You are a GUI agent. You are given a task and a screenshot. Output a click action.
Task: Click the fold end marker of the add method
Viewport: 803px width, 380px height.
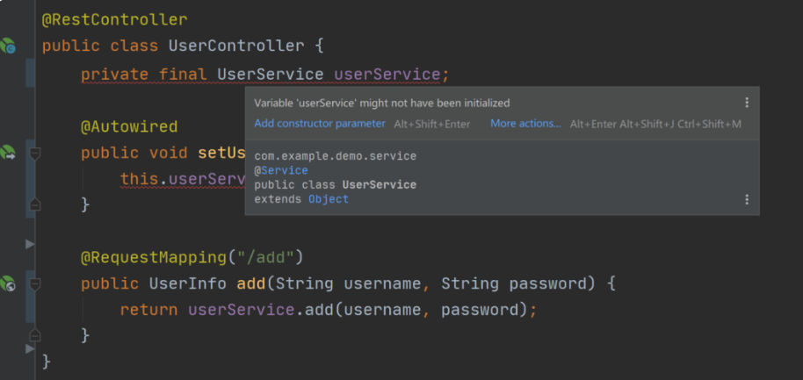click(x=35, y=335)
